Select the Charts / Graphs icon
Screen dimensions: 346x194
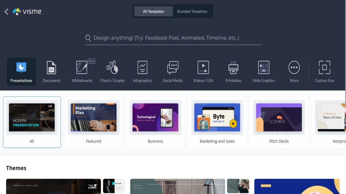click(112, 67)
